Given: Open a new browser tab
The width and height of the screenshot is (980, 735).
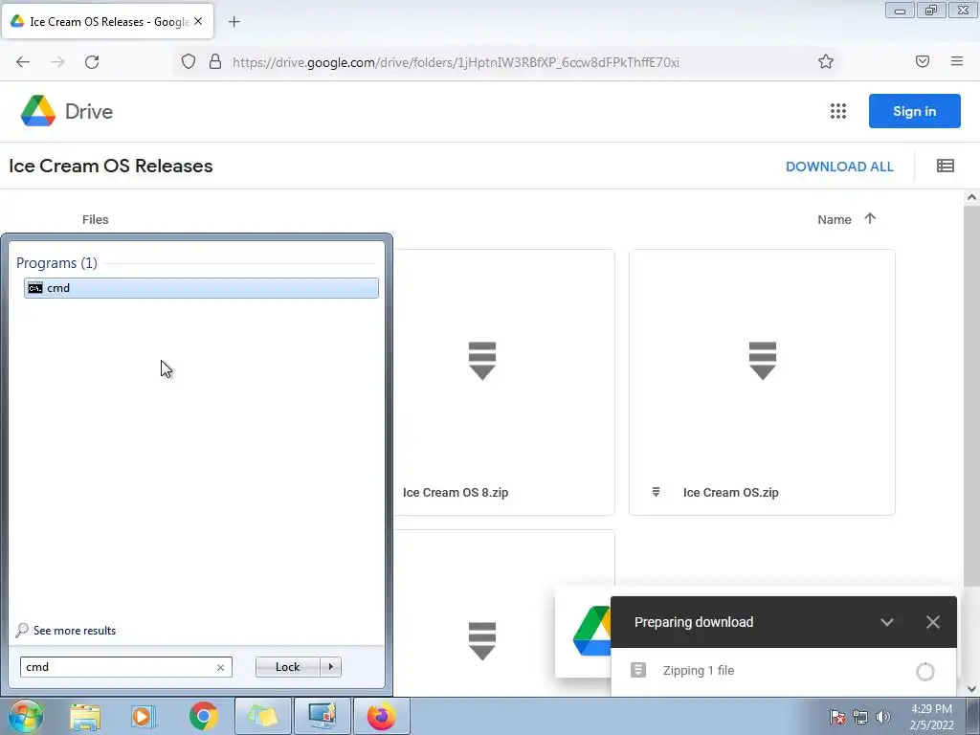Looking at the screenshot, I should [234, 22].
